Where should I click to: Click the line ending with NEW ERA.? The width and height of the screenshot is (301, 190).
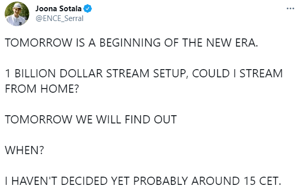131,43
